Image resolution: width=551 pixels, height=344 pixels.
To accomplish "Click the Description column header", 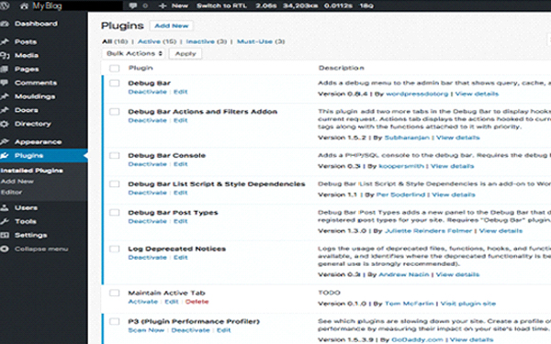I will click(x=342, y=68).
